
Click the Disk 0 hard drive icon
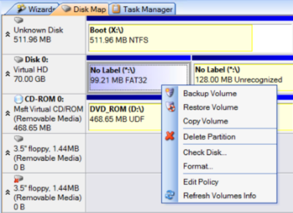coord(19,60)
